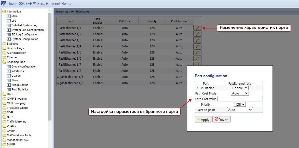Viewport: 299px width, 148px height.
Task: Open the STP Enabled dropdown
Action: click(x=239, y=88)
